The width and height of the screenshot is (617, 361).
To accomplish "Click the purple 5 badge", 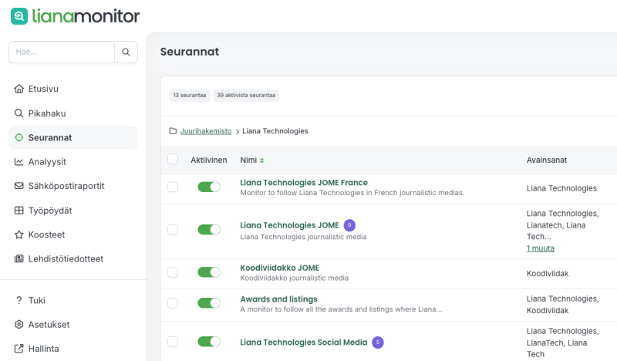I will coord(378,342).
